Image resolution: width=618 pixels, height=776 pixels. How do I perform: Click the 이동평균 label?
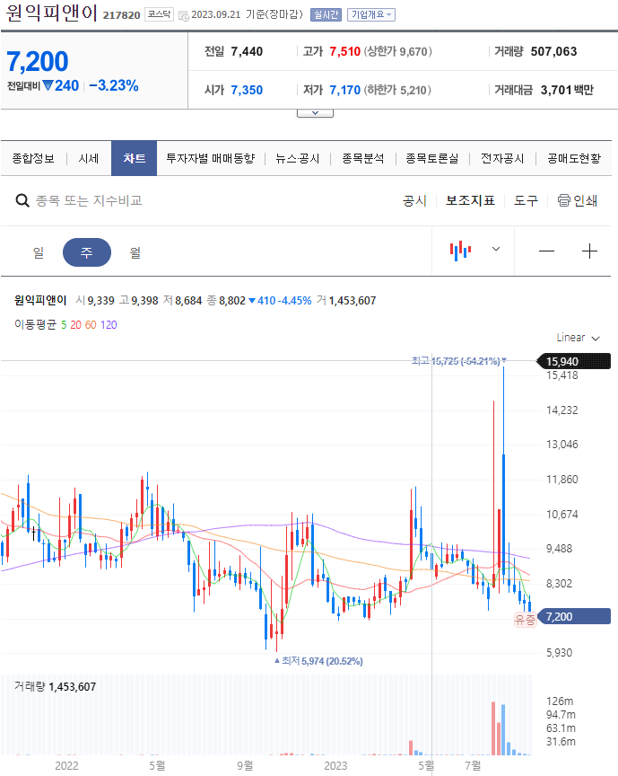[35, 324]
